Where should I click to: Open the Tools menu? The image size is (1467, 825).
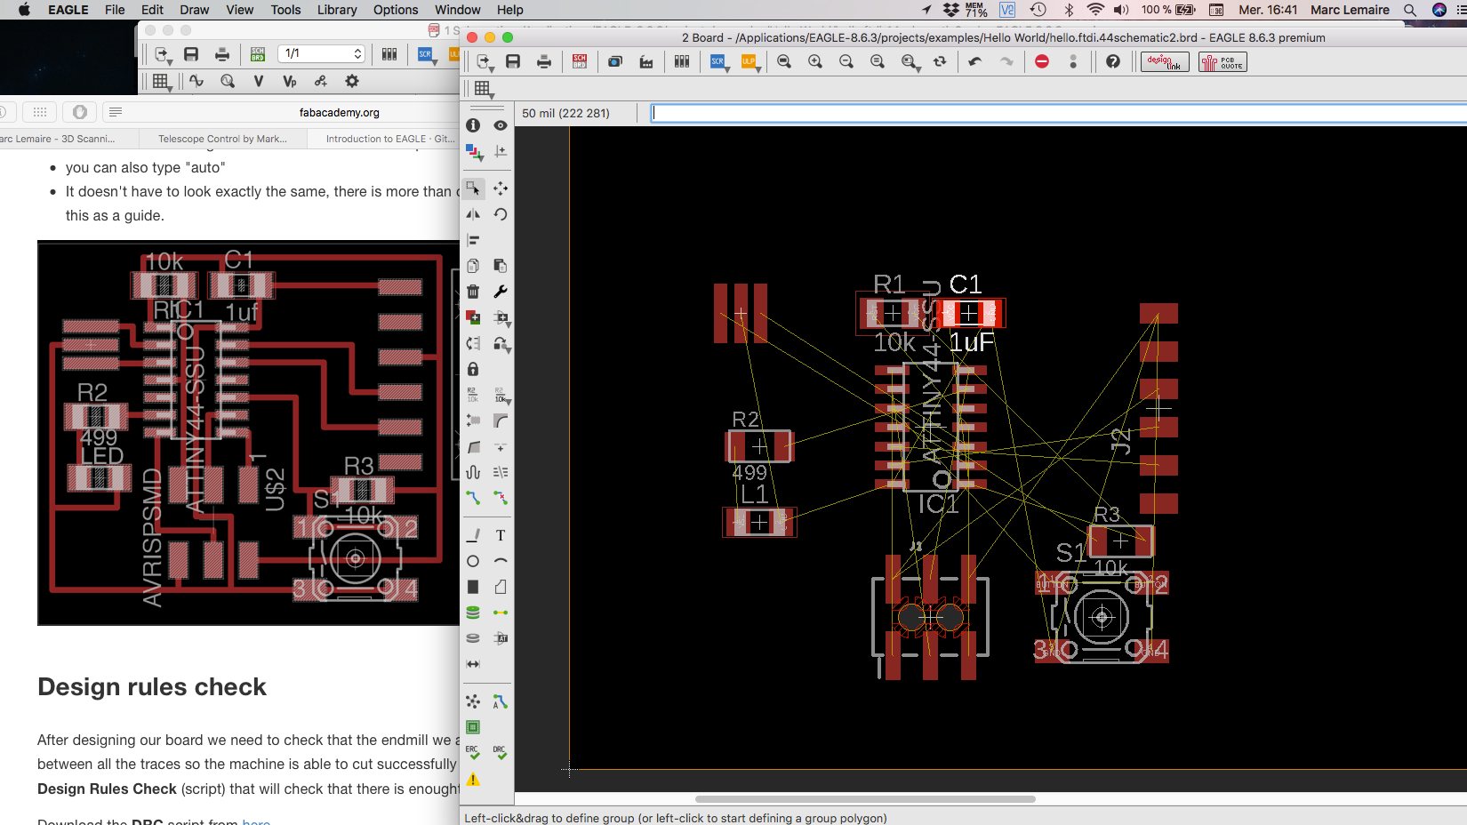[285, 10]
